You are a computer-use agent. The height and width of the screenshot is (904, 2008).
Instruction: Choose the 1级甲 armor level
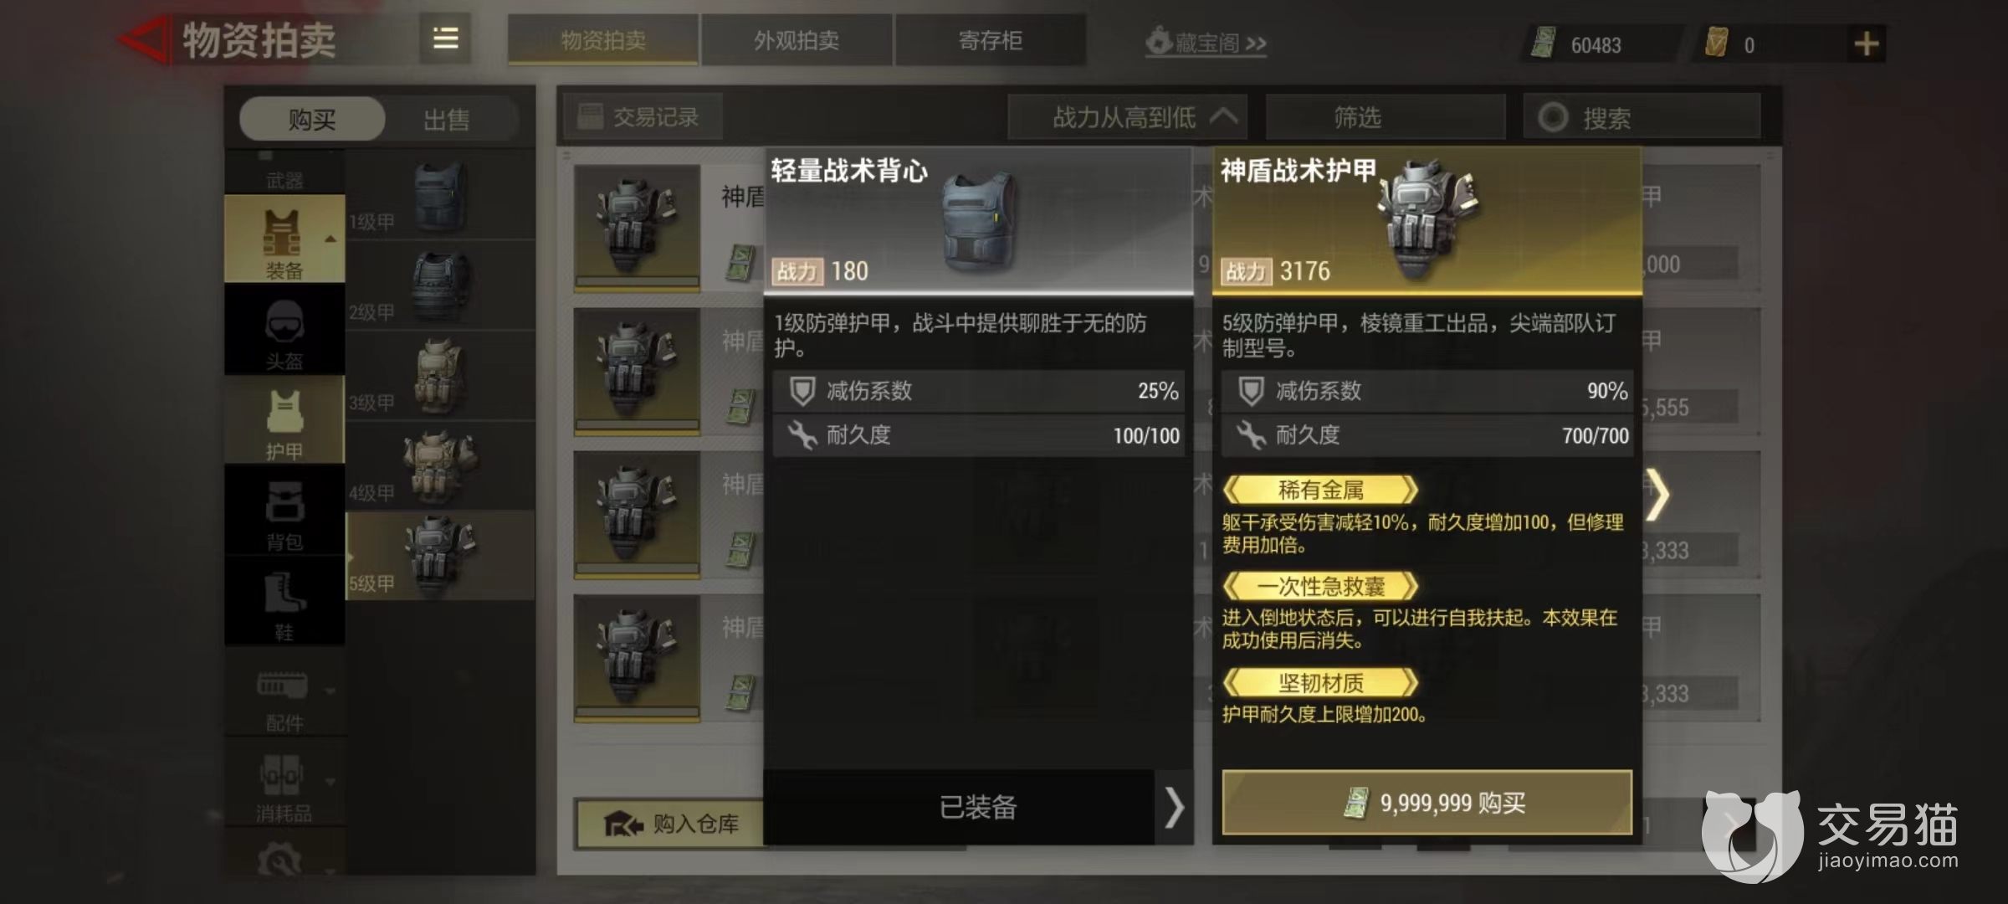[x=440, y=197]
